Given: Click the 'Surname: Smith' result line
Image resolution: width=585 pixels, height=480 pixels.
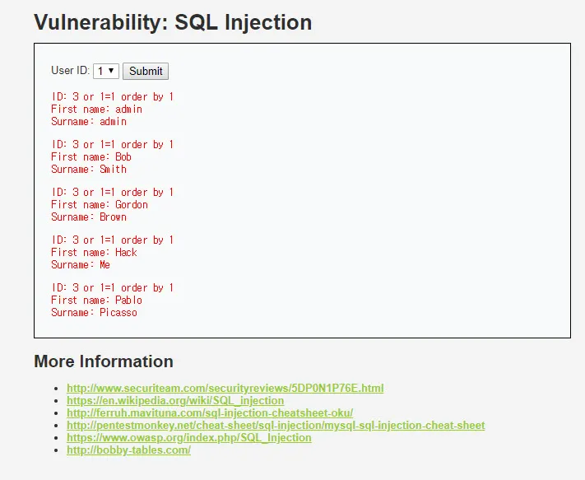Looking at the screenshot, I should click(89, 170).
